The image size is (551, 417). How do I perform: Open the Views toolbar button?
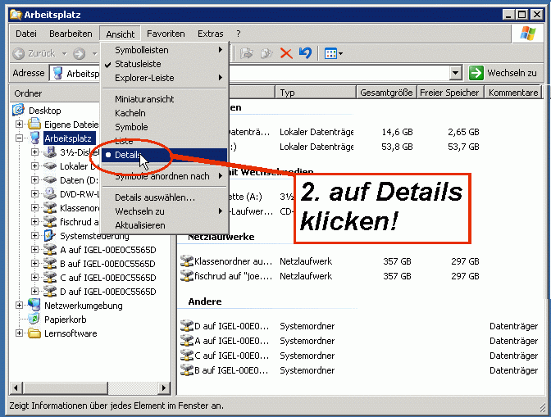[x=333, y=53]
